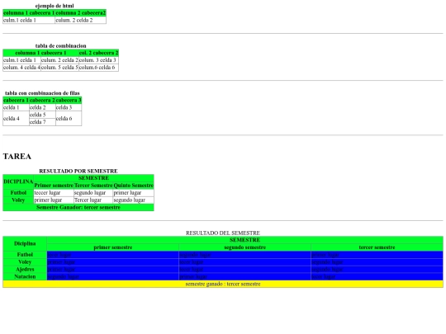
Task: Select the 'Tercer lugar' cell in Voley row
Action: [93, 200]
